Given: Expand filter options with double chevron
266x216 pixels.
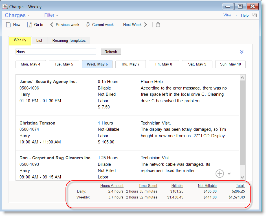Looking at the screenshot, I should click(241, 52).
